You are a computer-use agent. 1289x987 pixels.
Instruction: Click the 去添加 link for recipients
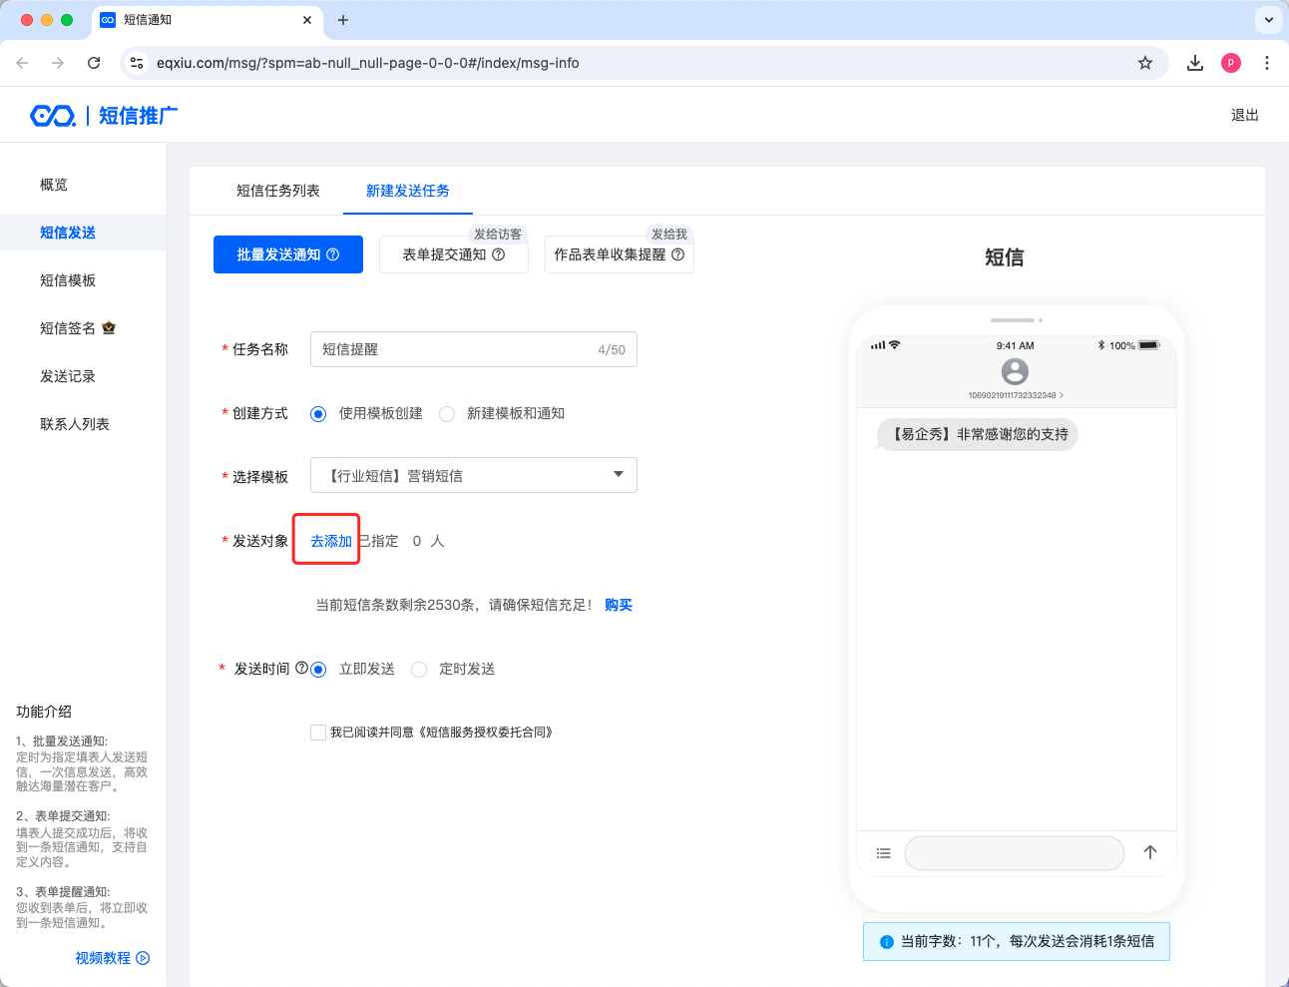point(330,541)
